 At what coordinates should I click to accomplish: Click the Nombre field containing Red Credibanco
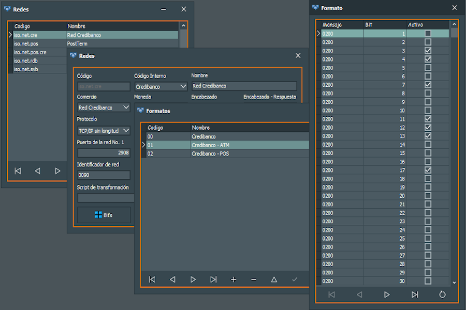[x=243, y=86]
